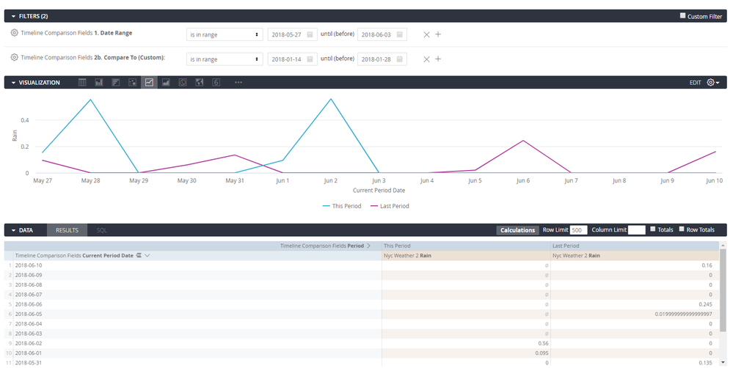Click Last Period pivot column header
Screen dimensions: 733x368
[635, 246]
